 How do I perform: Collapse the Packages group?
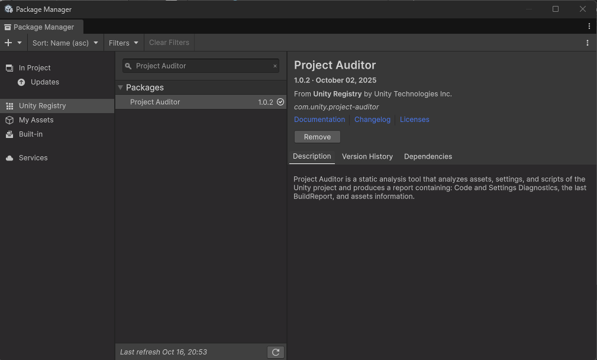click(120, 88)
